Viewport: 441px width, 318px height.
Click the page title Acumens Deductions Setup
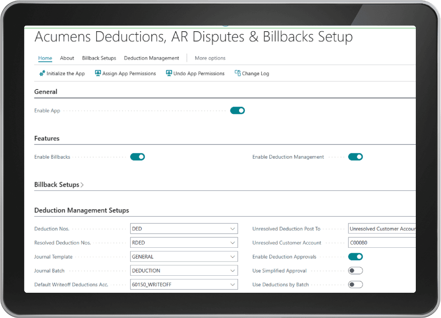pyautogui.click(x=194, y=37)
